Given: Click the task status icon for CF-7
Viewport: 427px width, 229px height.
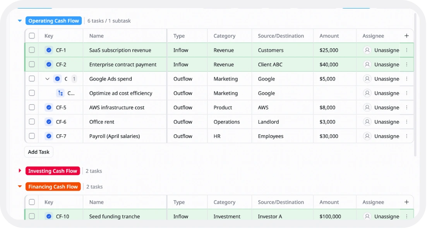Looking at the screenshot, I should [x=49, y=136].
